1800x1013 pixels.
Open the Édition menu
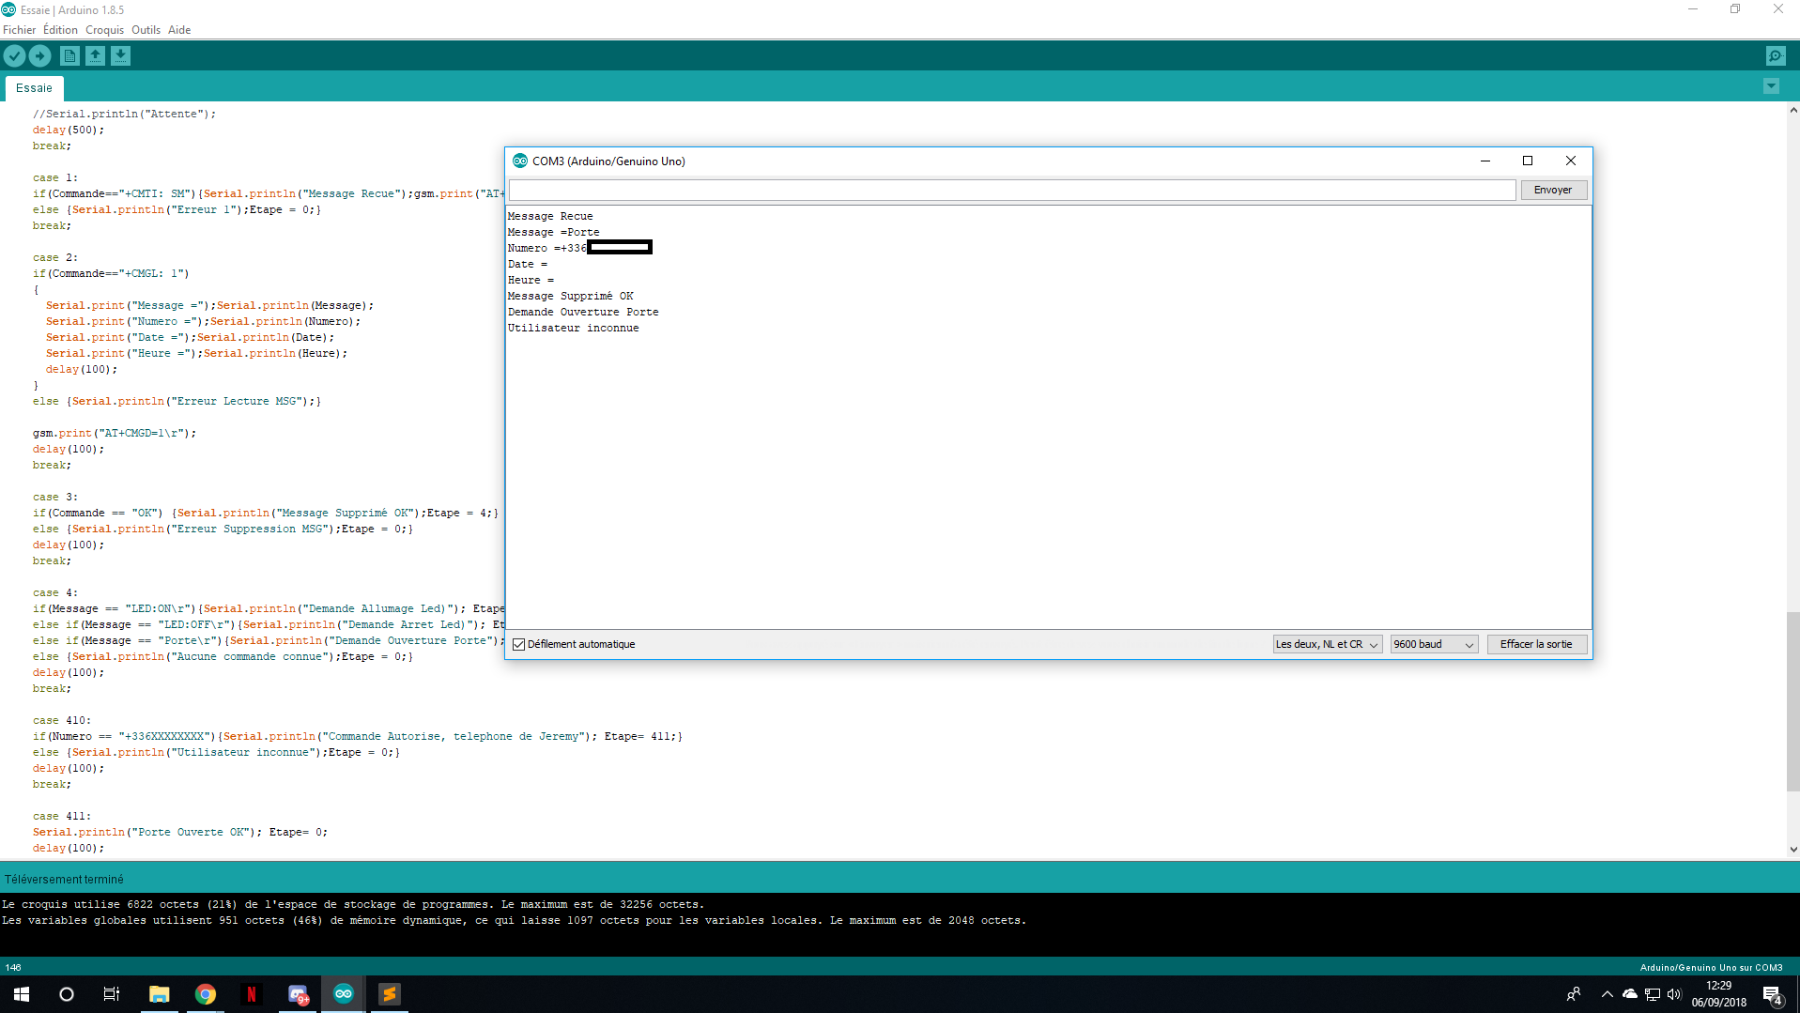(60, 30)
